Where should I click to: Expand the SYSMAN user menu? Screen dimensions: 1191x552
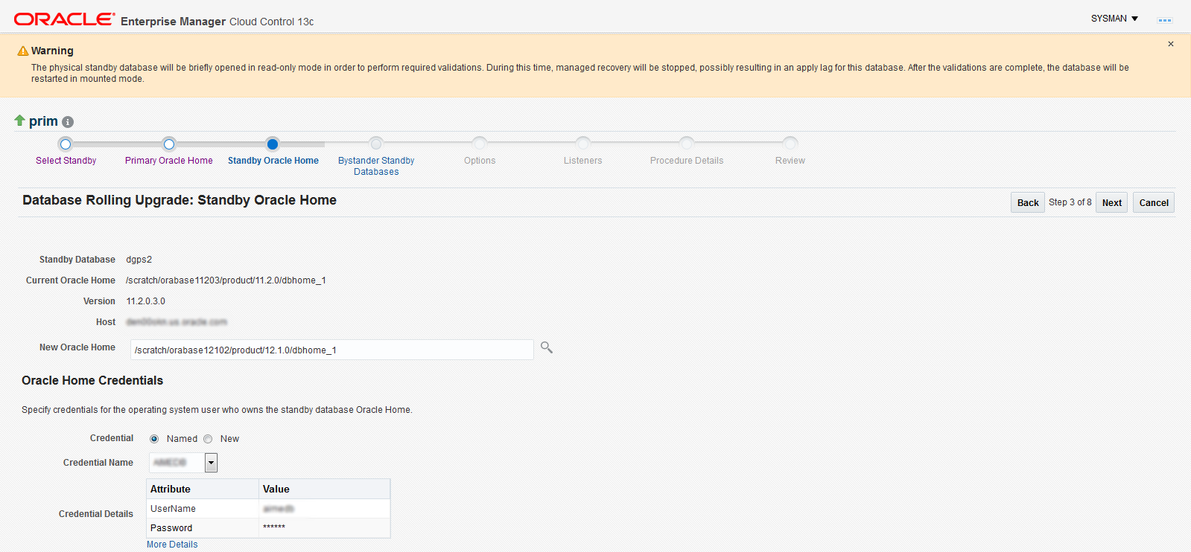tap(1115, 19)
